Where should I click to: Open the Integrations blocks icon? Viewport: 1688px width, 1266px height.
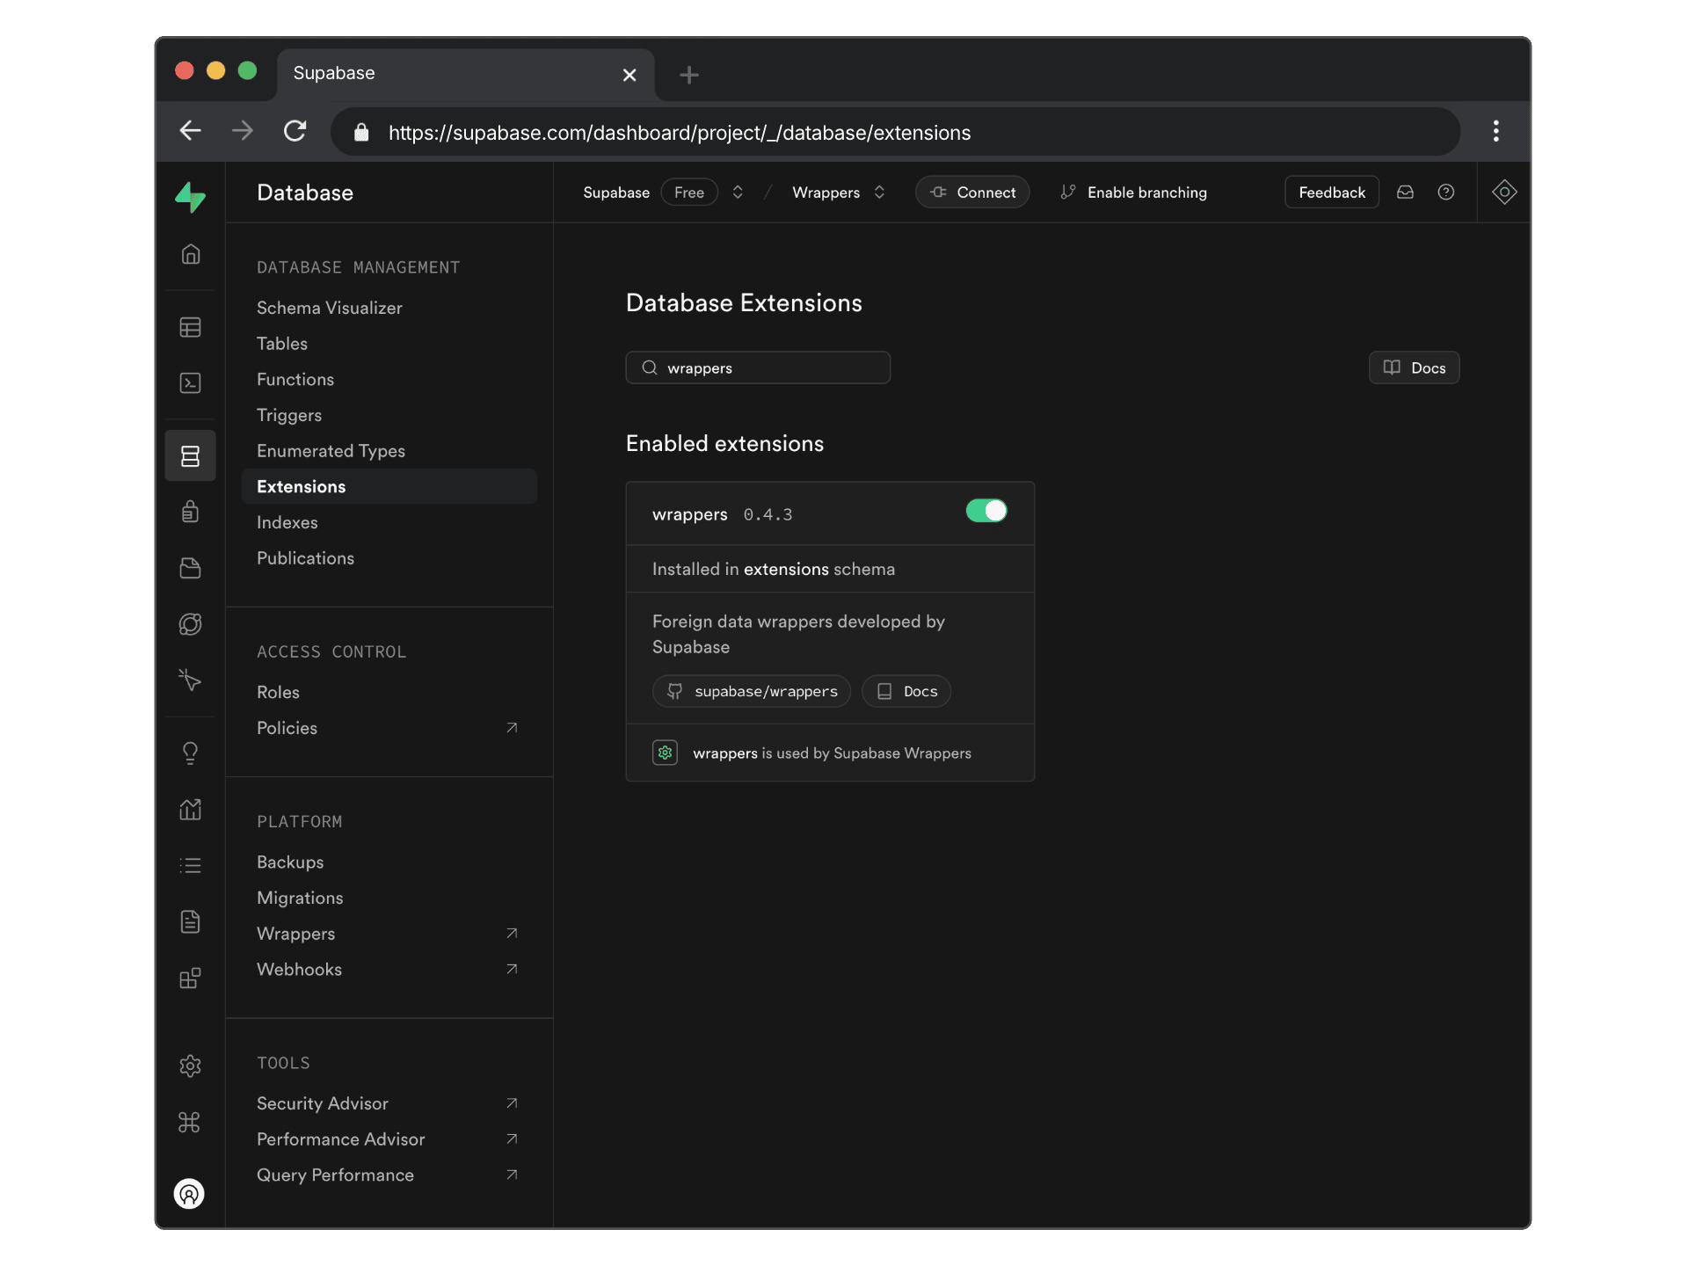(x=191, y=978)
